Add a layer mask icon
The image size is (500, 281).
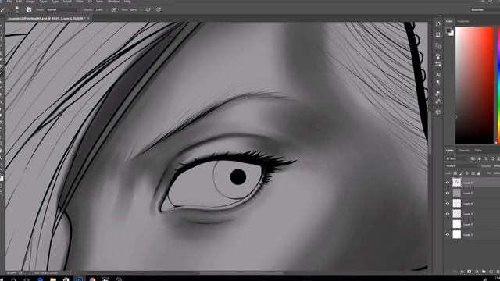pyautogui.click(x=469, y=272)
